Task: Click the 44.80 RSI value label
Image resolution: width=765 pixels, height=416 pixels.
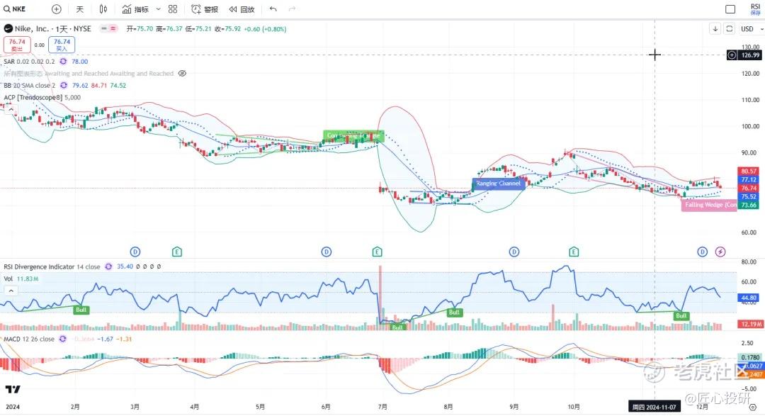Action: tap(749, 298)
